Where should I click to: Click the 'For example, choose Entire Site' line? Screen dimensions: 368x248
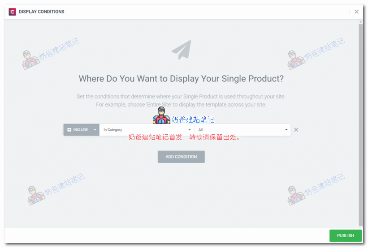pos(181,105)
